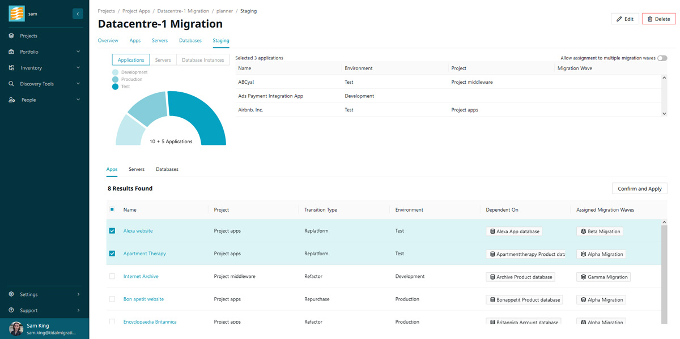Go to Projects in the breadcrumb
This screenshot has height=339, width=680.
106,11
